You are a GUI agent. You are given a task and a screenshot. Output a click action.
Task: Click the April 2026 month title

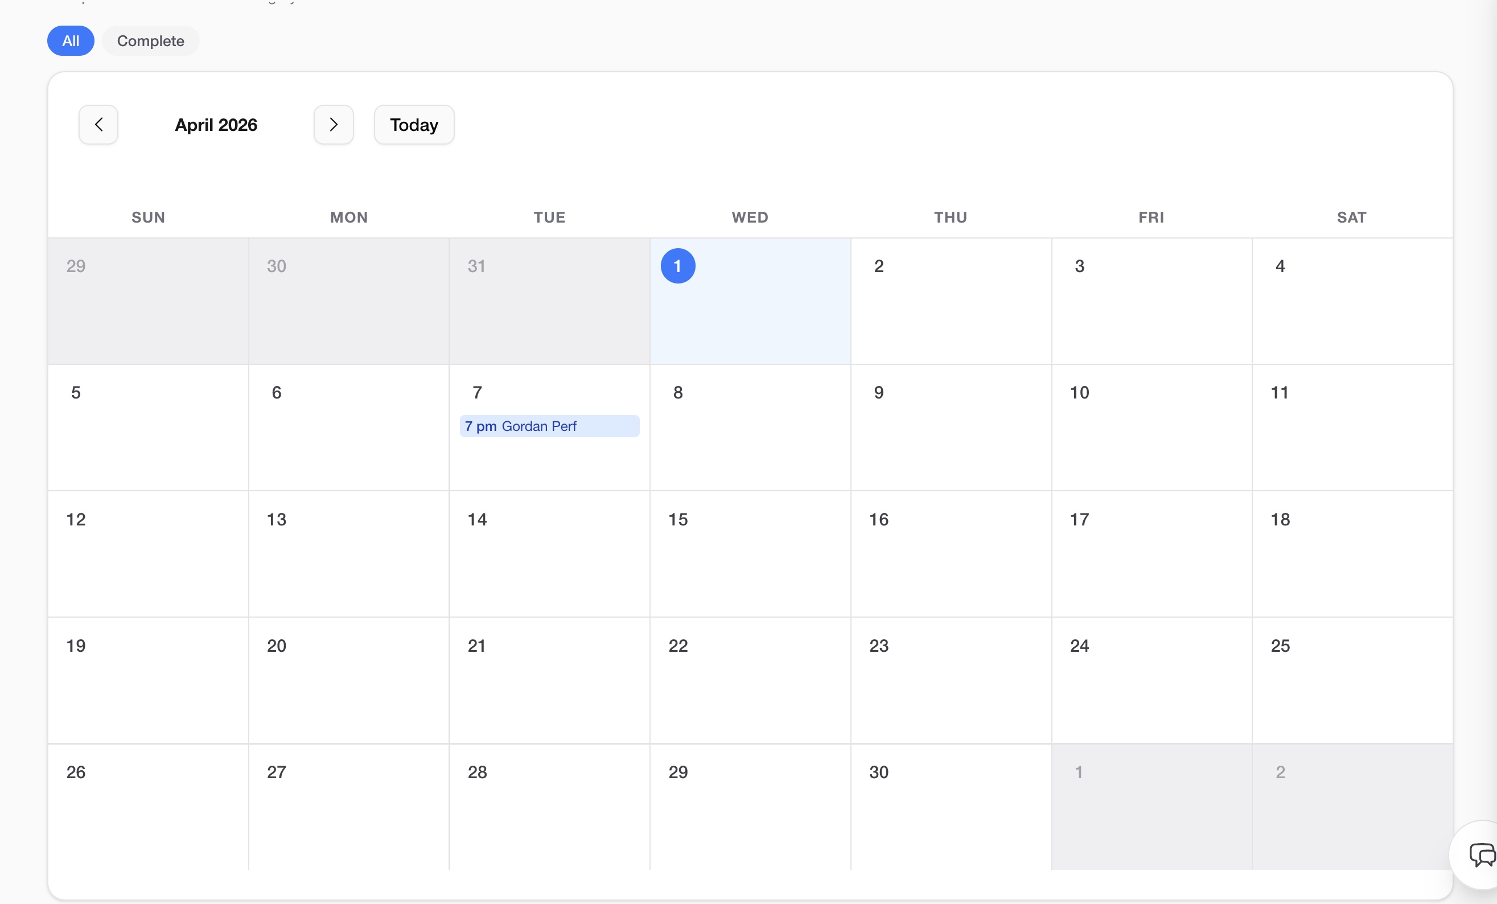216,125
